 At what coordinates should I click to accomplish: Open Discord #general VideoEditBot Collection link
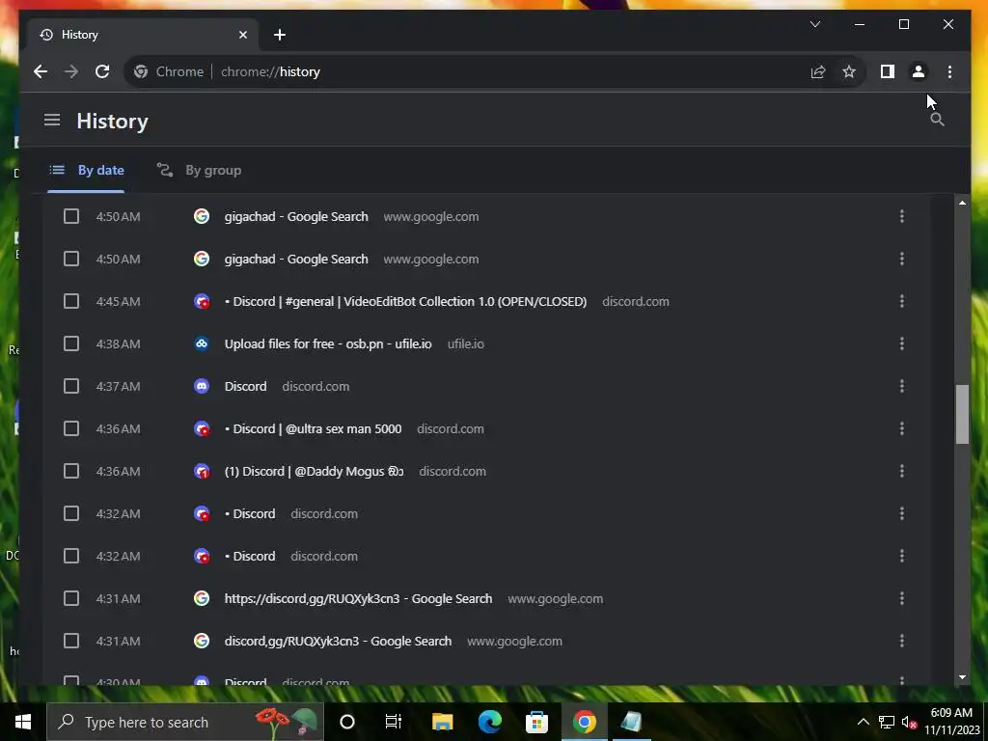click(x=406, y=301)
